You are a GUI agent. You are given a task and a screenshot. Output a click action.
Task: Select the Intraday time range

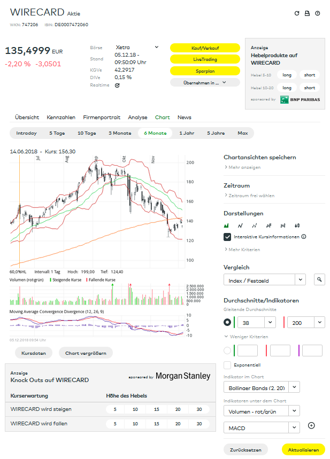[26, 133]
